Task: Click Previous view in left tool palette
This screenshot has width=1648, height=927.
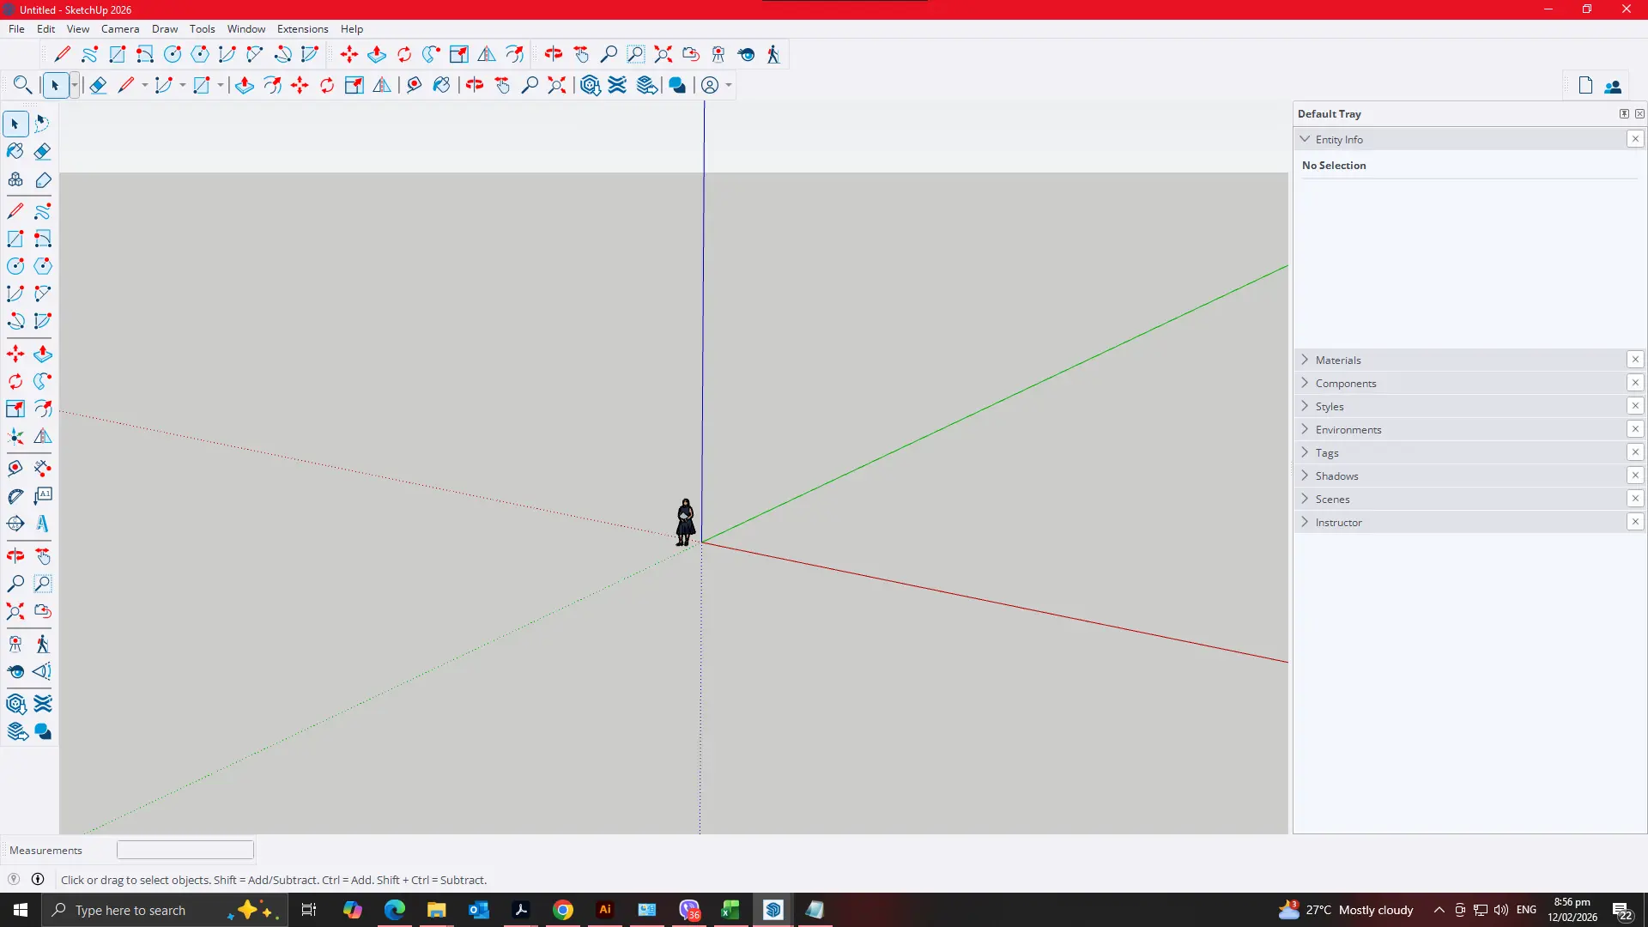Action: (x=43, y=611)
